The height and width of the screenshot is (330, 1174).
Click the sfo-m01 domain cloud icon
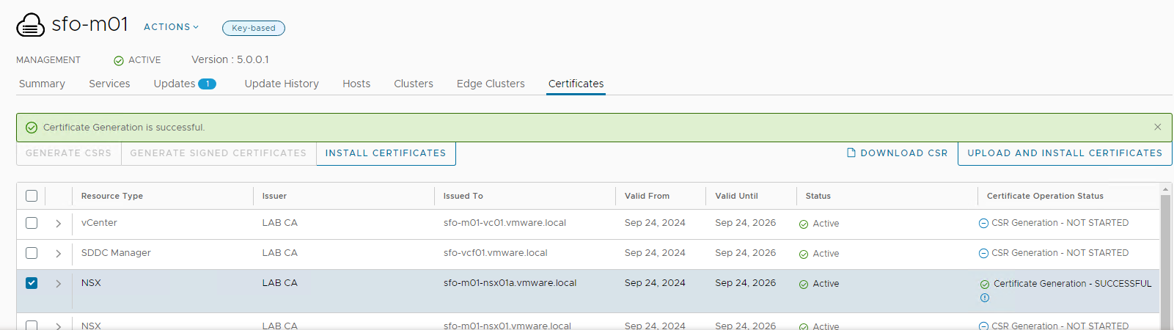coord(30,25)
